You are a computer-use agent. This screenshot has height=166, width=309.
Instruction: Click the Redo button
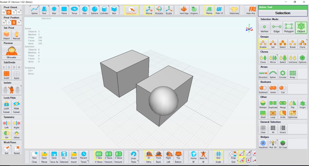pos(133,162)
